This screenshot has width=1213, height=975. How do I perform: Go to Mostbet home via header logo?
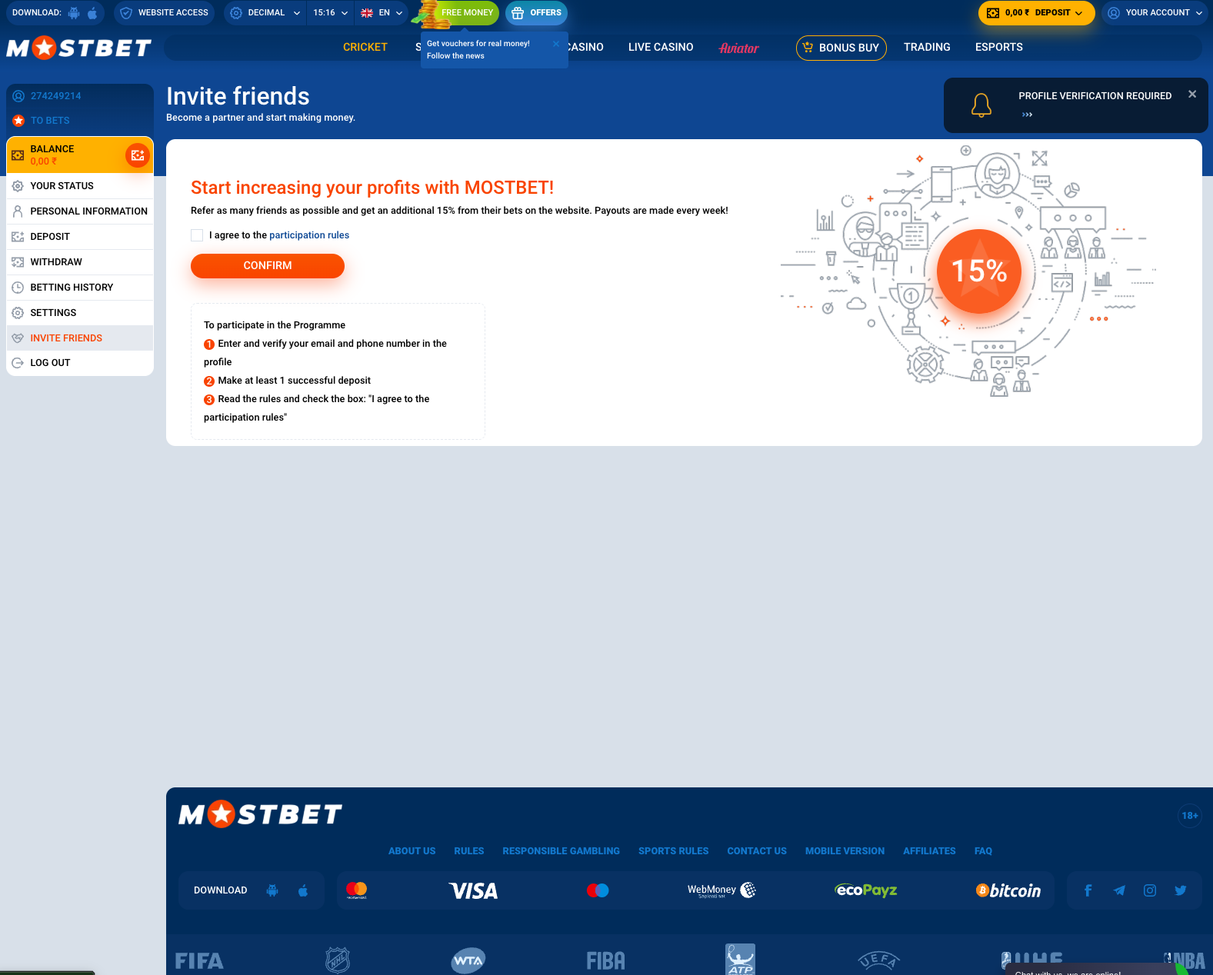pyautogui.click(x=79, y=48)
